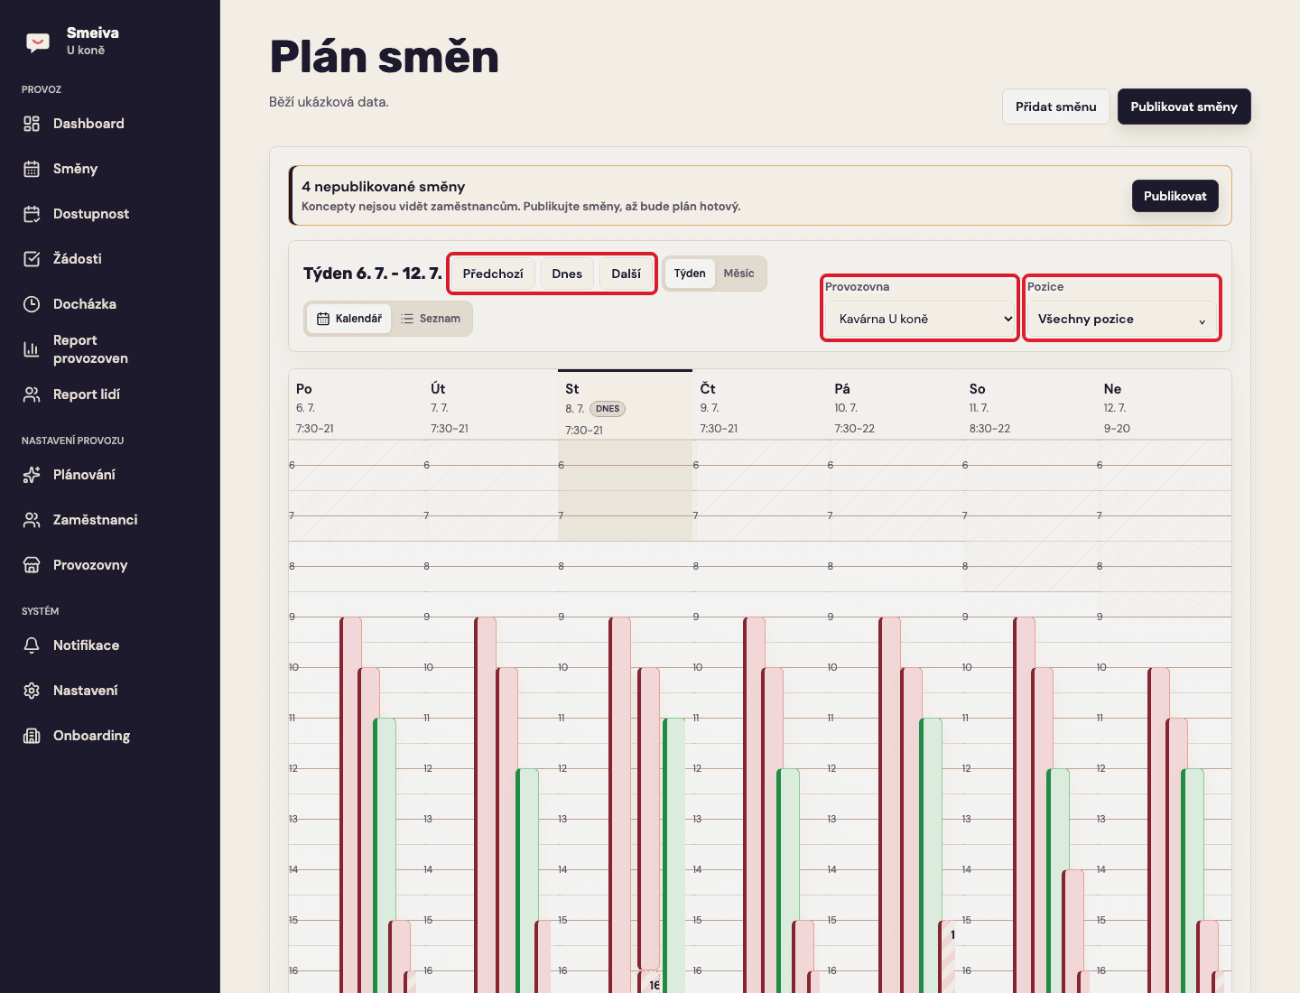Click the Onboarding building icon

(x=32, y=736)
